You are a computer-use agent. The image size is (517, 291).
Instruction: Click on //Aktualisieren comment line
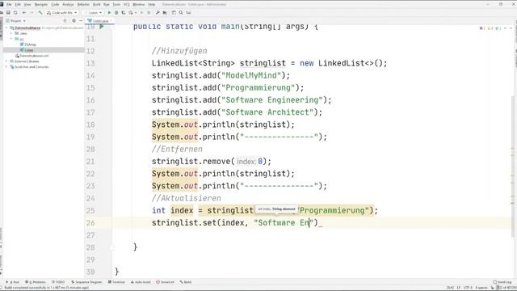tap(187, 198)
